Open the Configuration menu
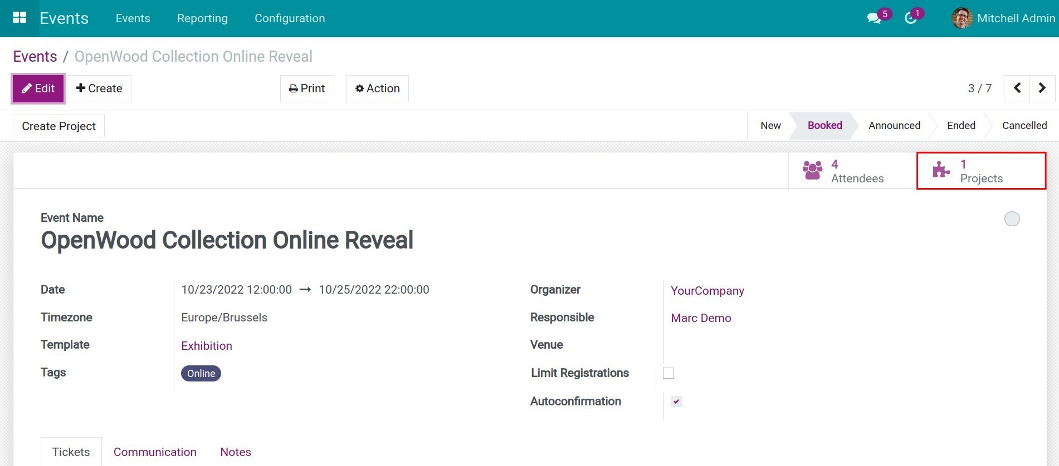Image resolution: width=1059 pixels, height=466 pixels. (x=290, y=18)
